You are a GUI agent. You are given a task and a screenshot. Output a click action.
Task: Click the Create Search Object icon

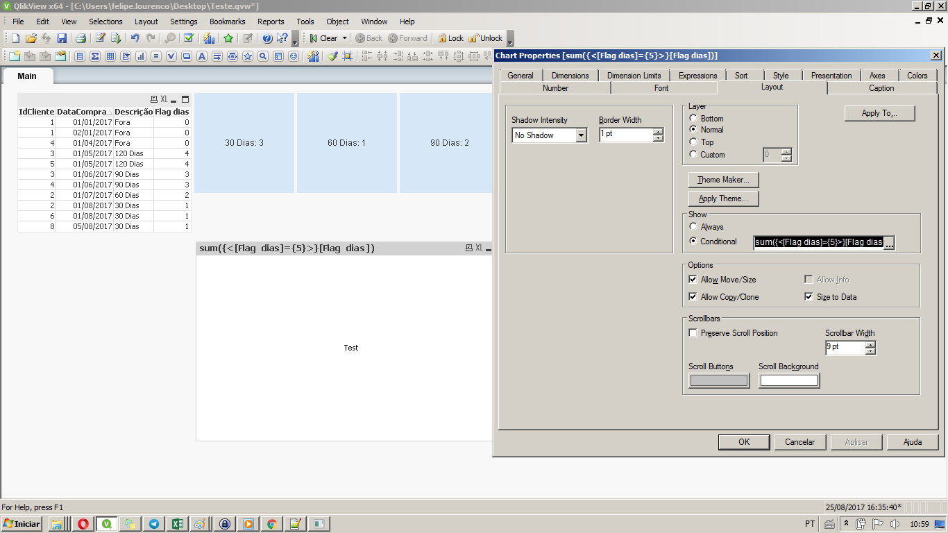[x=263, y=56]
